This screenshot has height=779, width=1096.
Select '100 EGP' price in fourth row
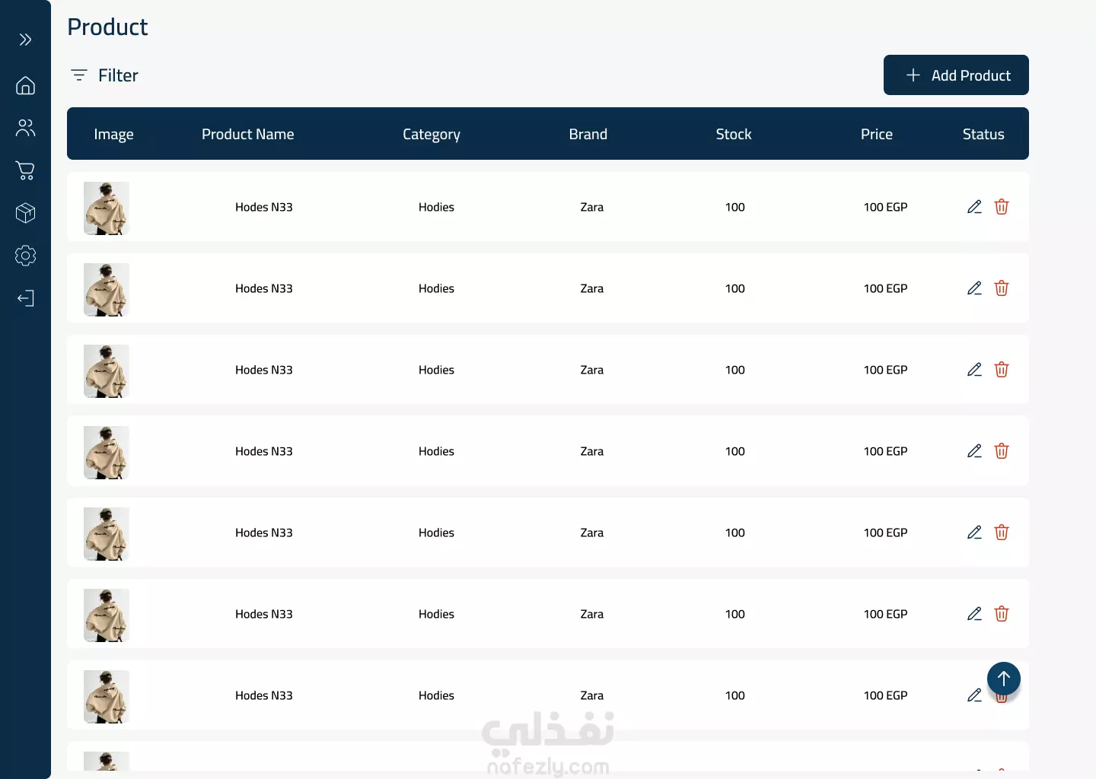click(886, 451)
